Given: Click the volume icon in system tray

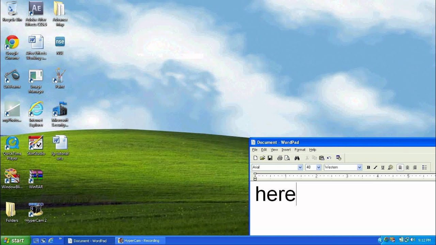Looking at the screenshot, I should (x=413, y=240).
